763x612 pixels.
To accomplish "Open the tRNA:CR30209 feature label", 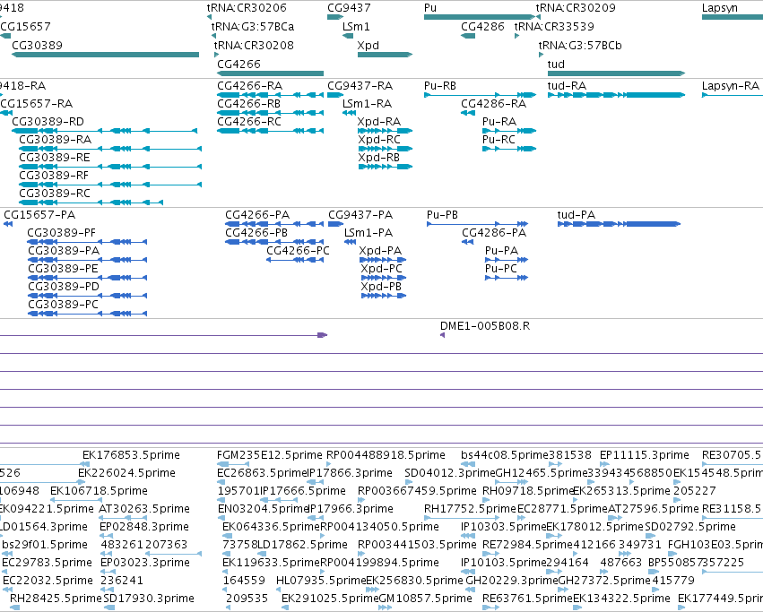I will coord(576,8).
